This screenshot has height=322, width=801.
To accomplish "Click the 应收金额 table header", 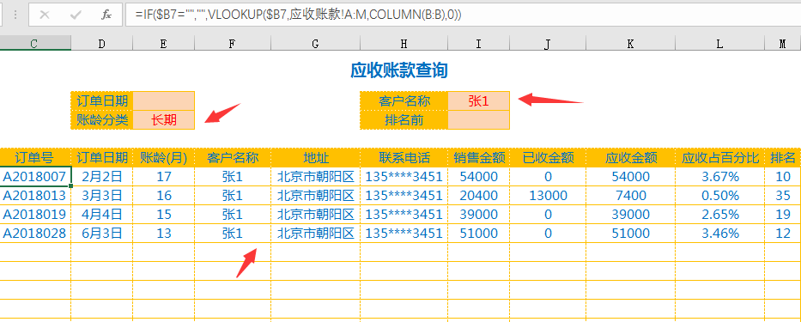I will click(630, 157).
